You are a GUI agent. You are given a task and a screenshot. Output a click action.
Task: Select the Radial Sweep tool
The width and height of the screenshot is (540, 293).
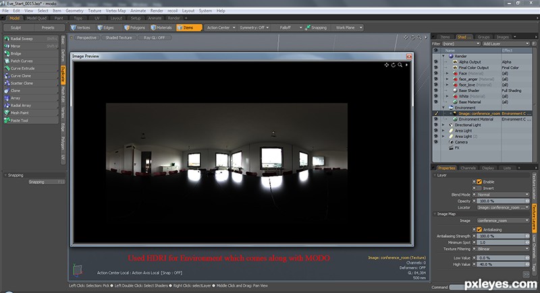pos(30,39)
